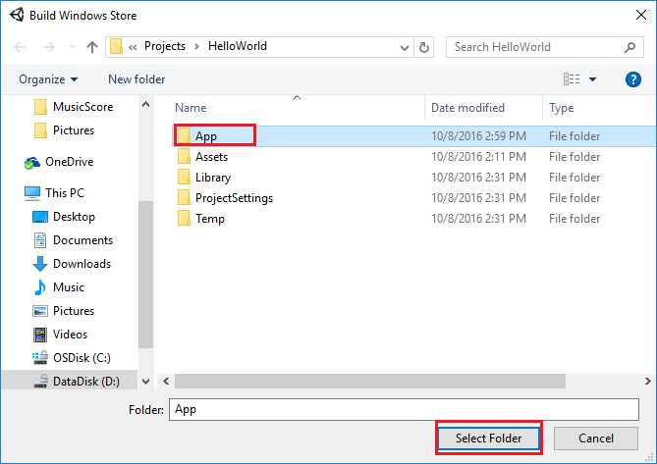This screenshot has height=464, width=657.
Task: Click the Up directory arrow icon
Action: pyautogui.click(x=92, y=46)
